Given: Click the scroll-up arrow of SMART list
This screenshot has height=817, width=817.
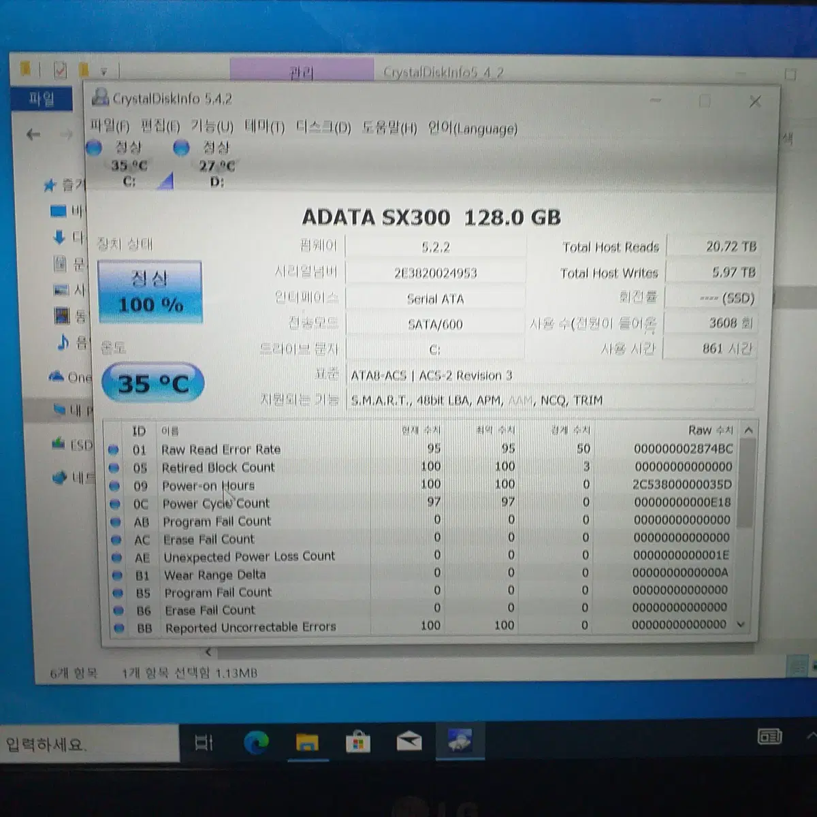Looking at the screenshot, I should (748, 430).
